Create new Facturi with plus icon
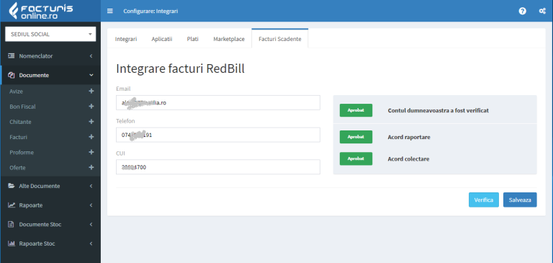This screenshot has height=263, width=553. 91,137
